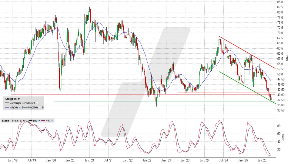The image size is (291, 164).
Task: Select the 80 stochastic axis value
Action: point(279,126)
